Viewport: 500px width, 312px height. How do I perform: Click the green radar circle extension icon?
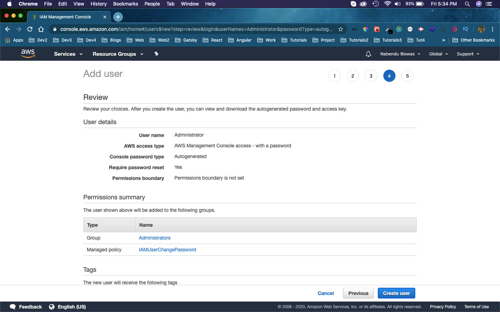tap(399, 29)
